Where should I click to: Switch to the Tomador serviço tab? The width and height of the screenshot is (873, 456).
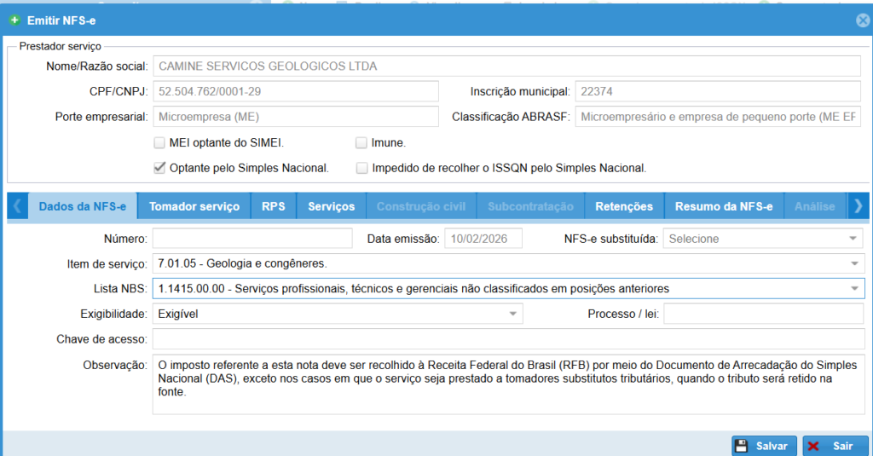click(x=194, y=206)
